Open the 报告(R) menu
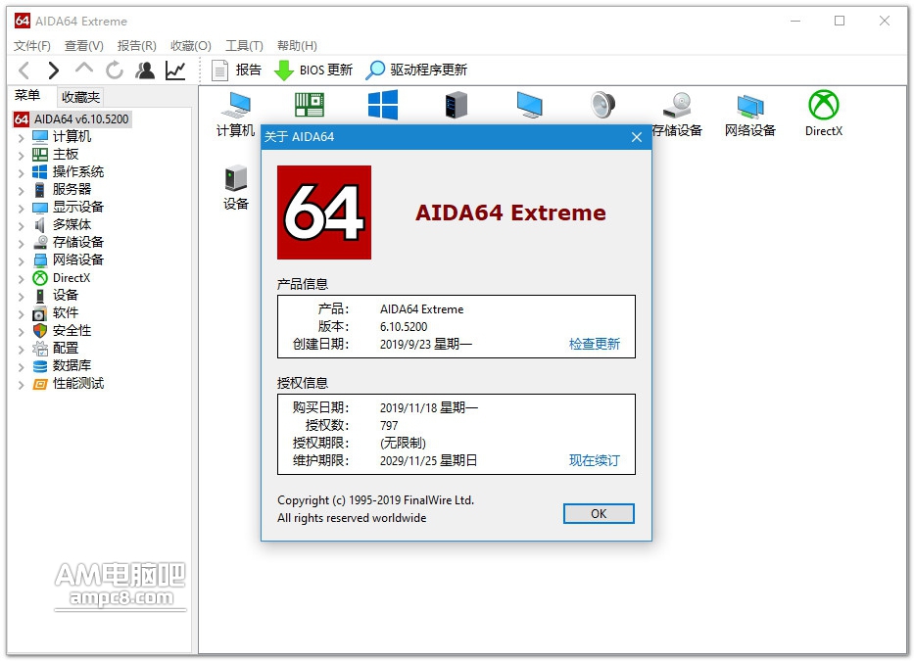Image resolution: width=914 pixels, height=661 pixels. 137,45
